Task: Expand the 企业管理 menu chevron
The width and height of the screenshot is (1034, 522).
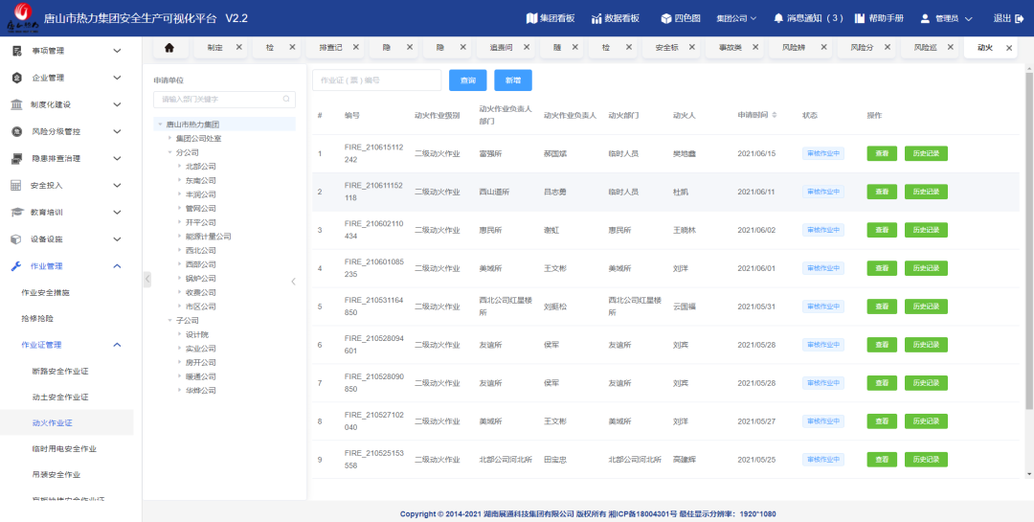Action: coord(117,78)
